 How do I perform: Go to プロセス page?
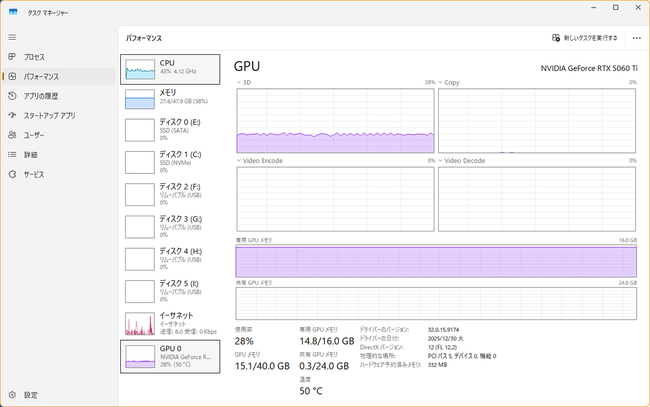(x=59, y=57)
